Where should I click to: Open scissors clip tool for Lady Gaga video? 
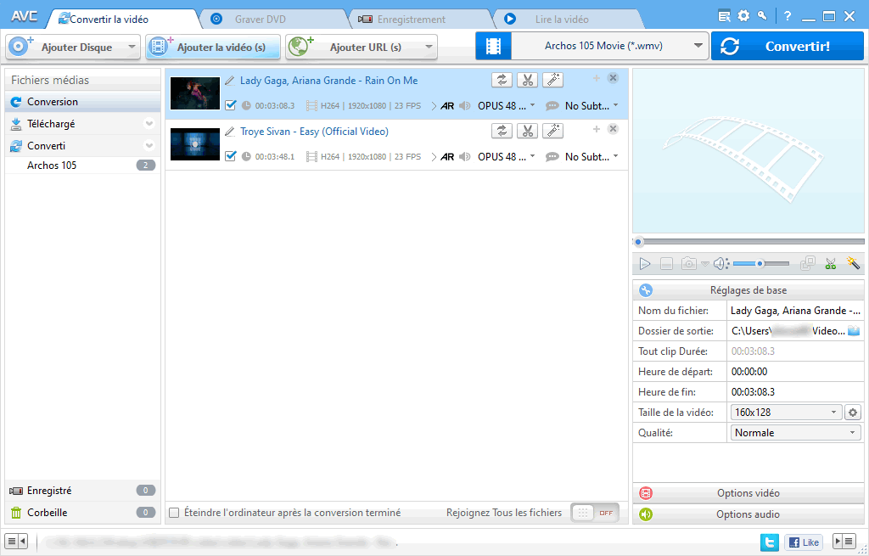pyautogui.click(x=527, y=80)
